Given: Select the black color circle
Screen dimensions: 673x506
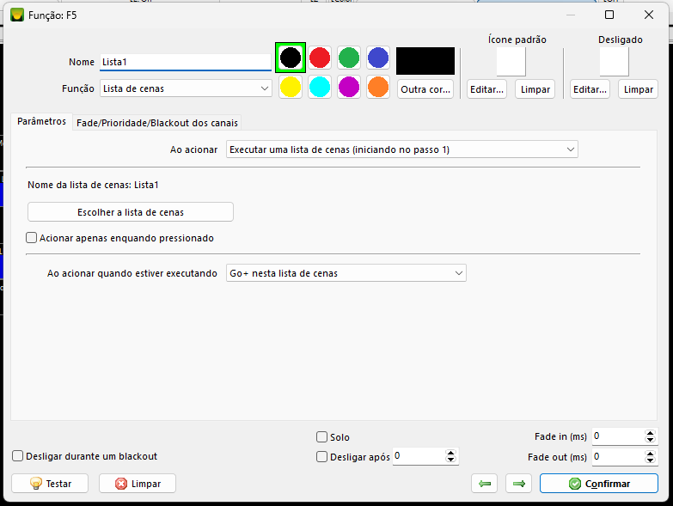Looking at the screenshot, I should pos(291,58).
